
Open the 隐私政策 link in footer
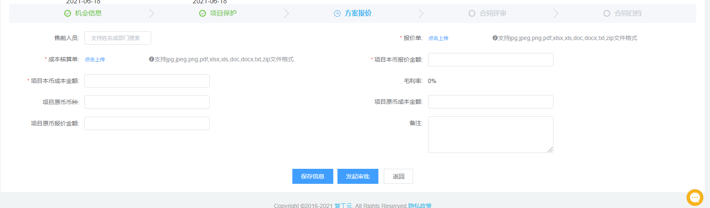420,205
